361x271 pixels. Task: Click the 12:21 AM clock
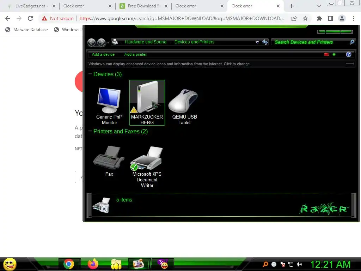coord(331,264)
